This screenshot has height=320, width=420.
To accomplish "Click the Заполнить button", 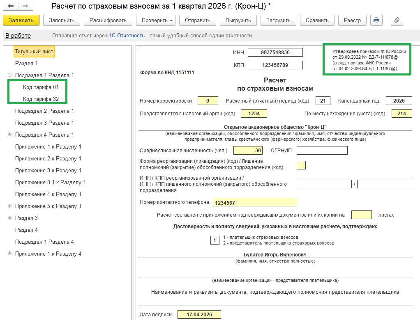I will click(x=62, y=20).
